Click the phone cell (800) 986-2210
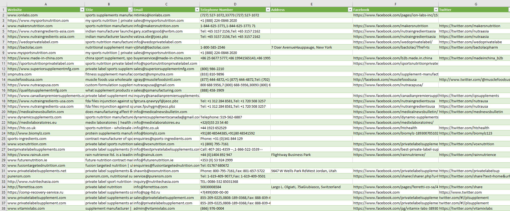This screenshot has width=510, height=211. click(x=235, y=69)
